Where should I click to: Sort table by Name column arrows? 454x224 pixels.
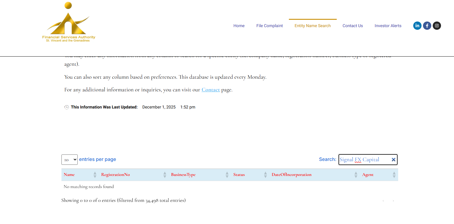tap(95, 175)
